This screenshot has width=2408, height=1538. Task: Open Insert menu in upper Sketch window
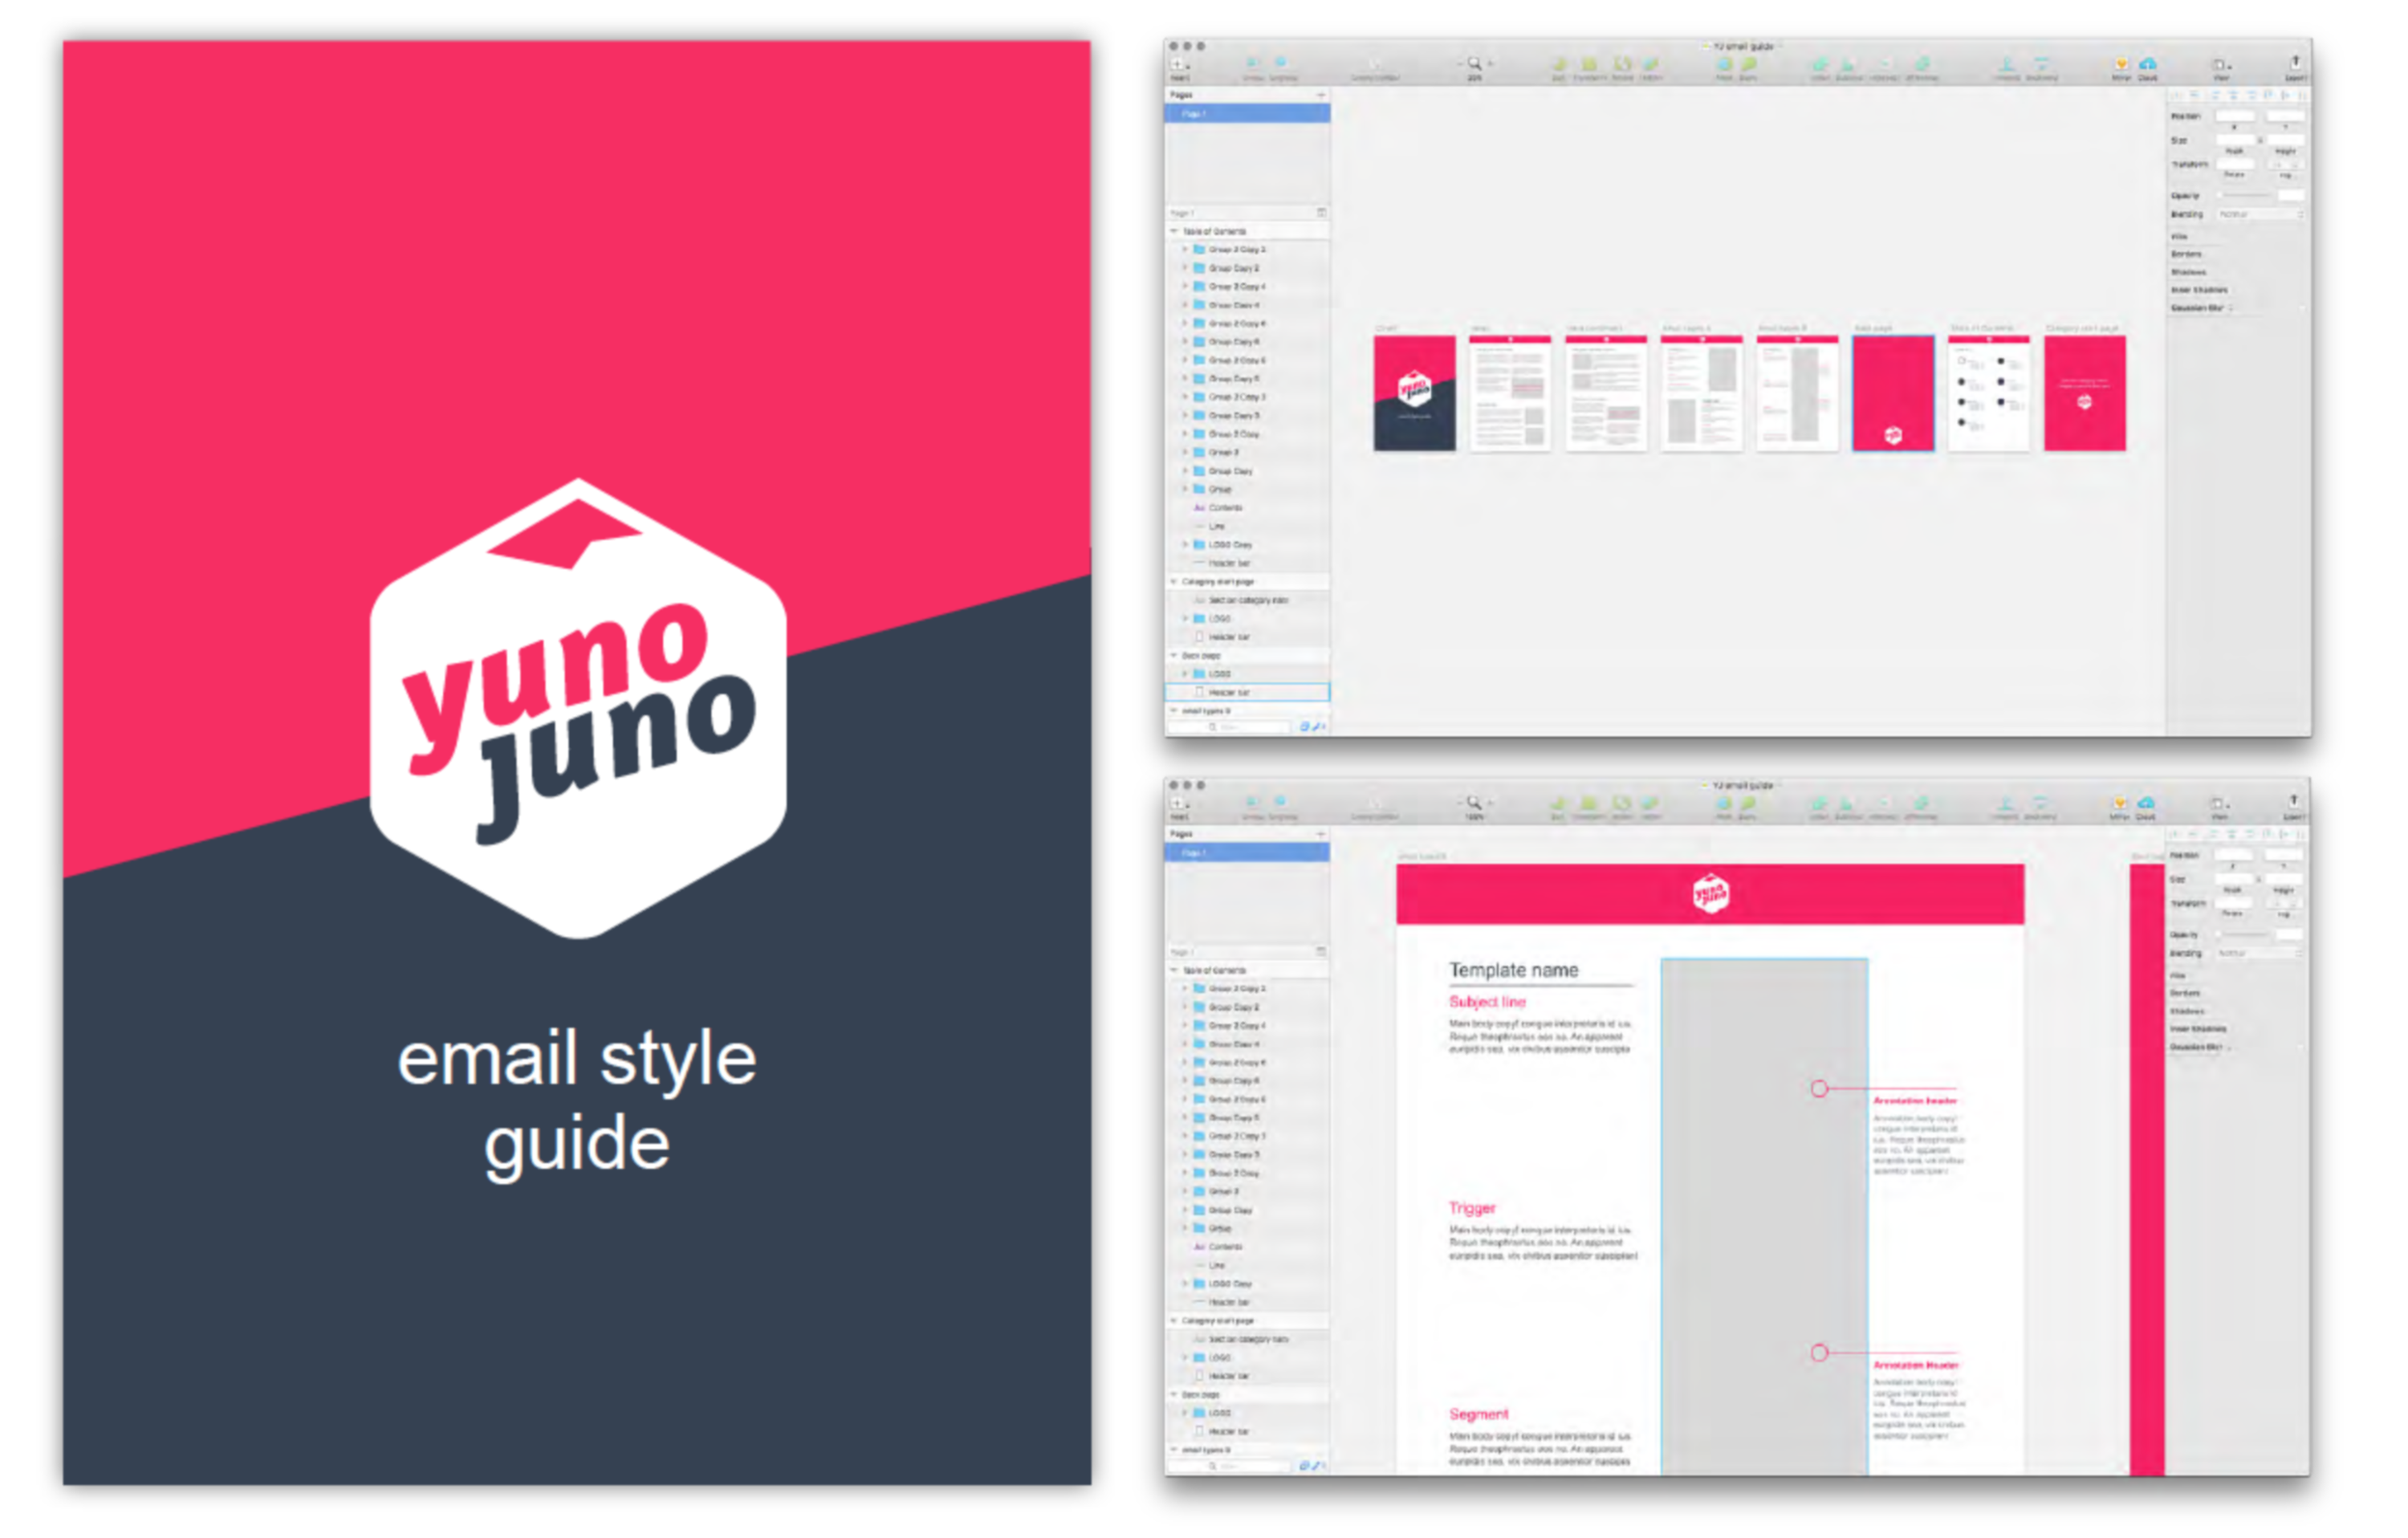pyautogui.click(x=1180, y=67)
